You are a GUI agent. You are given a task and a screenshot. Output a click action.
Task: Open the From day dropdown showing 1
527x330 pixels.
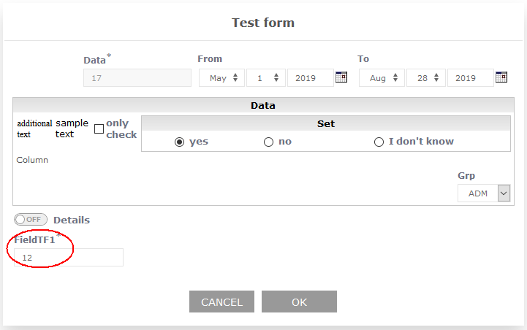pos(265,78)
